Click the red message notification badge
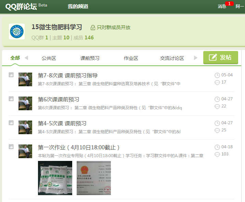Screen dimensions: 245x202 point(230,4)
